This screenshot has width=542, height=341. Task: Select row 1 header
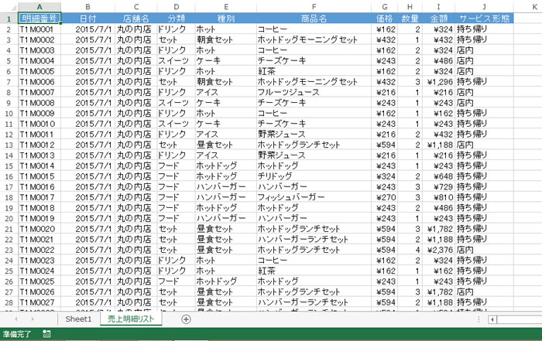click(x=9, y=19)
